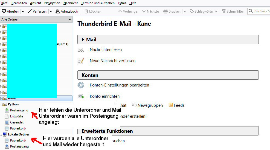Screen dimensions: 270x150
Task: Click the Neue Nachricht notepad icon
Action: [81, 61]
